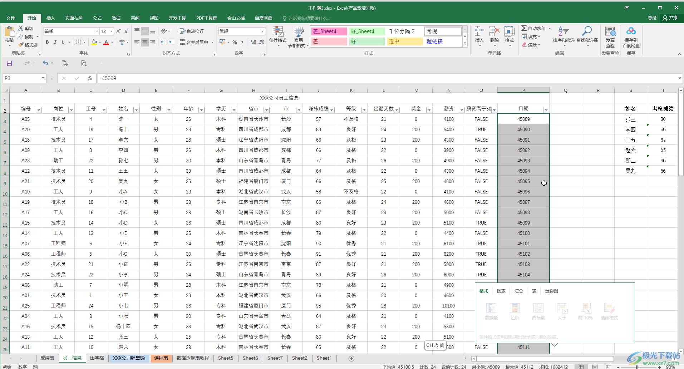Click the Format as Table icon
The width and height of the screenshot is (684, 369).
298,31
